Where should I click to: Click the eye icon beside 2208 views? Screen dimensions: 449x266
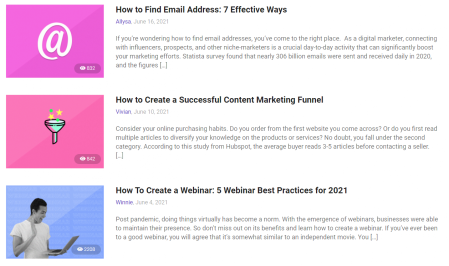80,249
